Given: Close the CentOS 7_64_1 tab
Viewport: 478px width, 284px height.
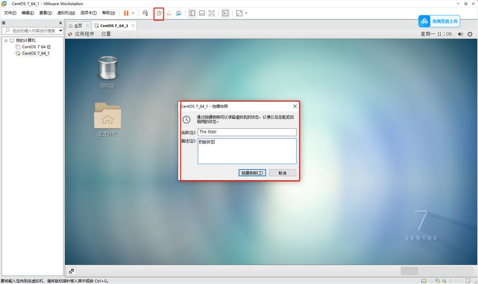Looking at the screenshot, I should (x=133, y=26).
